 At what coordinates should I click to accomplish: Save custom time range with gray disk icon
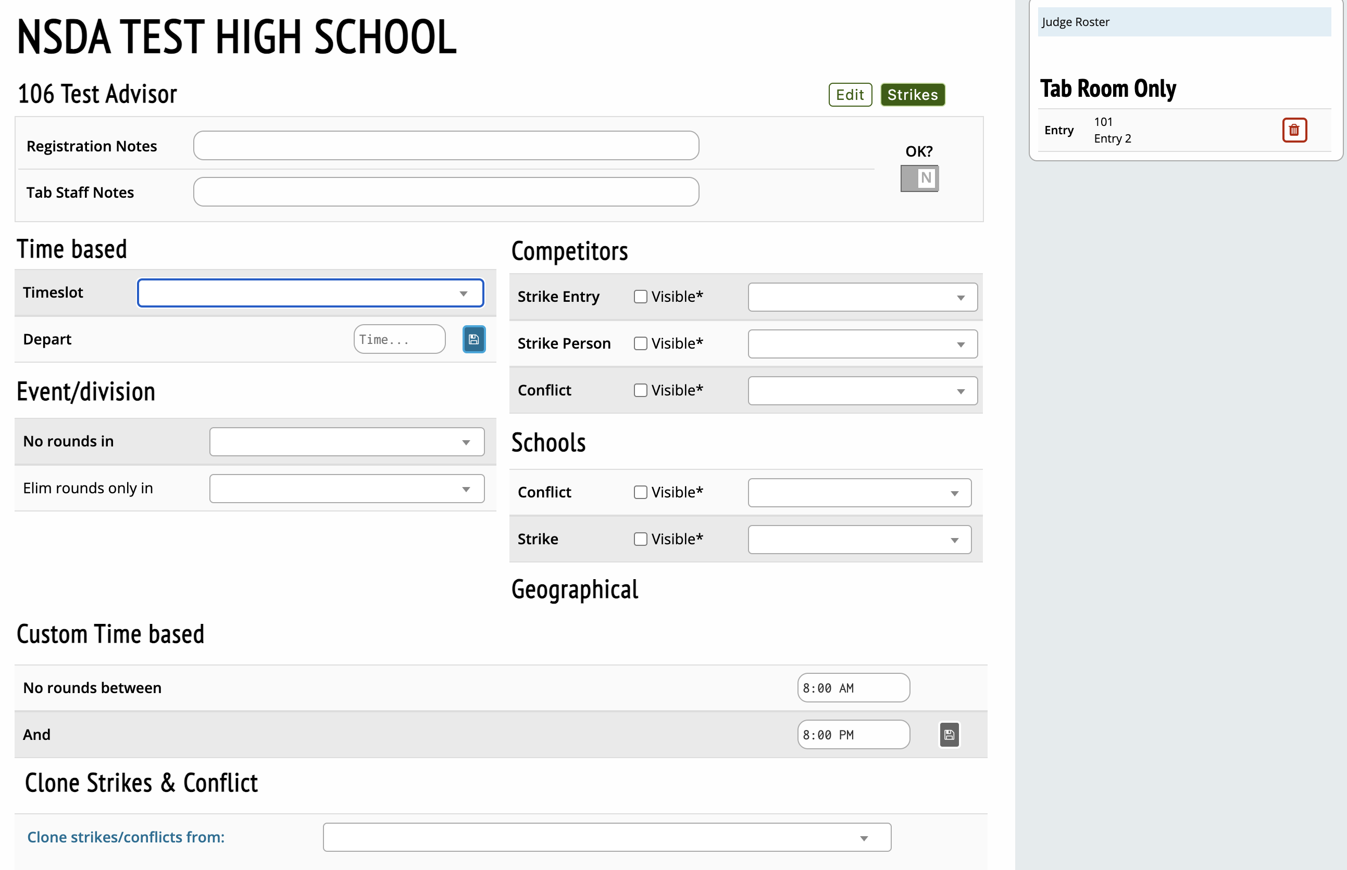pyautogui.click(x=949, y=734)
